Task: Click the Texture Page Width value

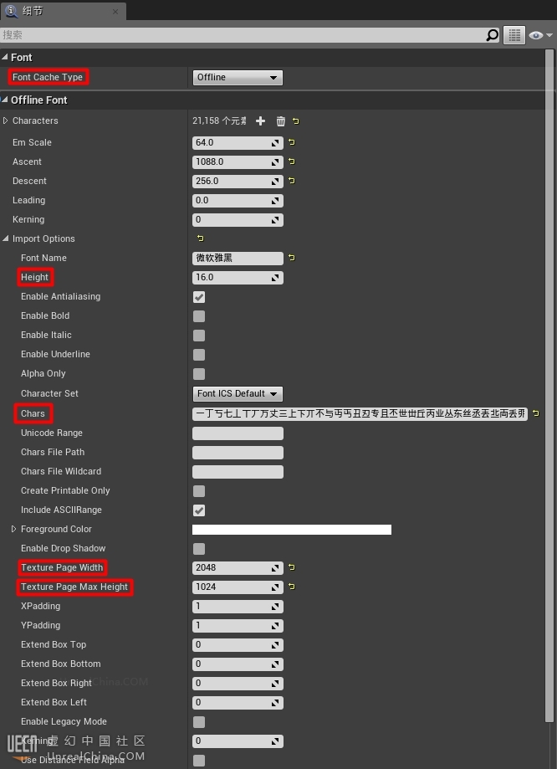Action: [238, 568]
